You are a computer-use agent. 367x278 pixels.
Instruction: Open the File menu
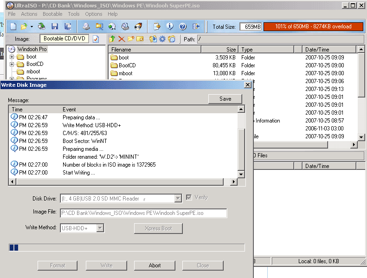click(x=12, y=14)
